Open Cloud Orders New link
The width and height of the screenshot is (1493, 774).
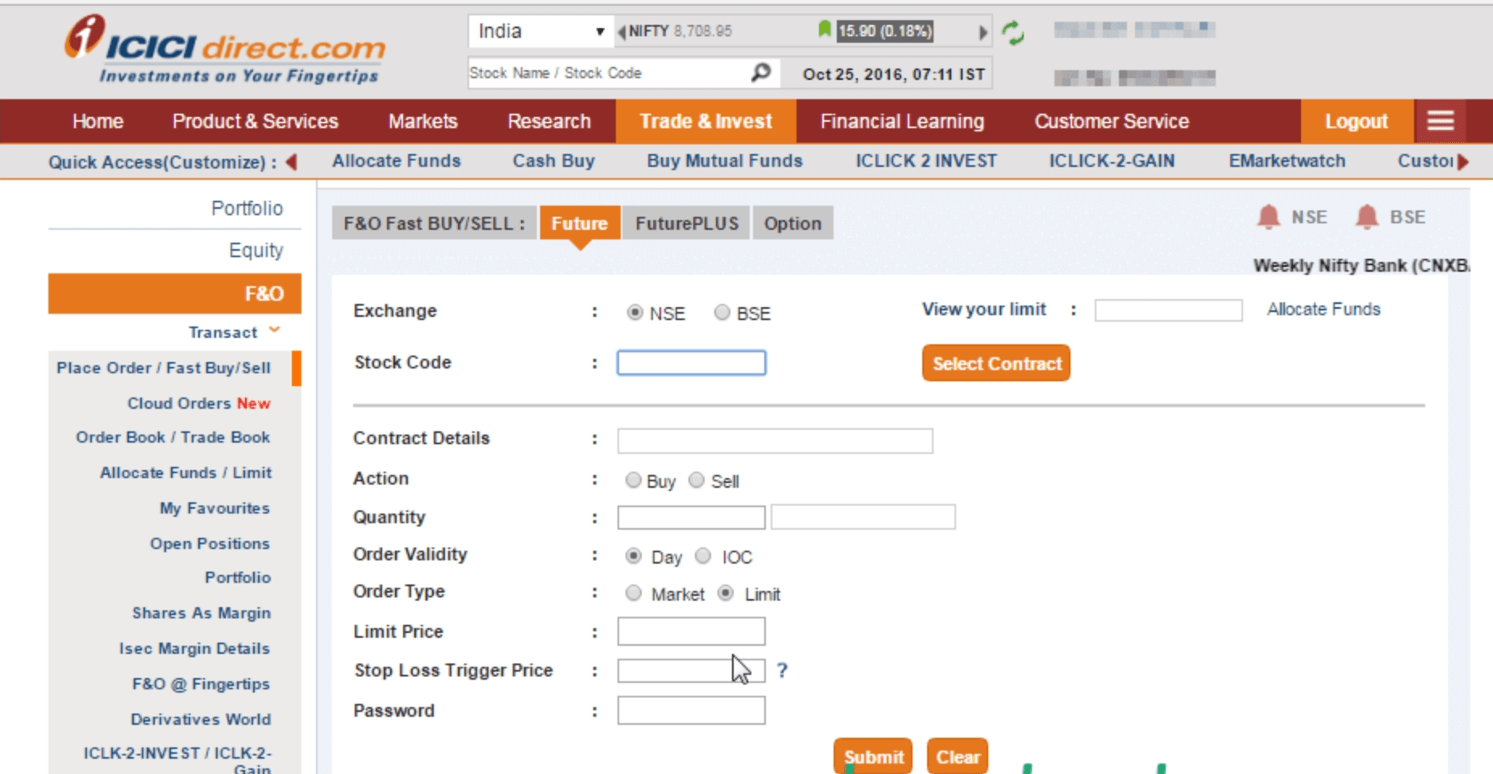point(199,403)
